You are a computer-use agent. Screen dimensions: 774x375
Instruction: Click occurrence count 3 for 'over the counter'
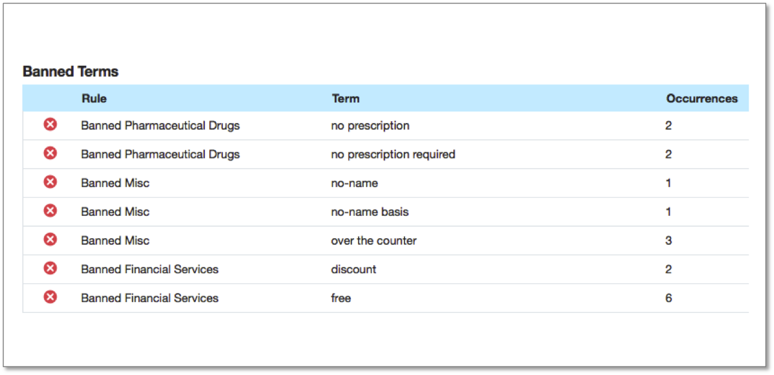(669, 241)
